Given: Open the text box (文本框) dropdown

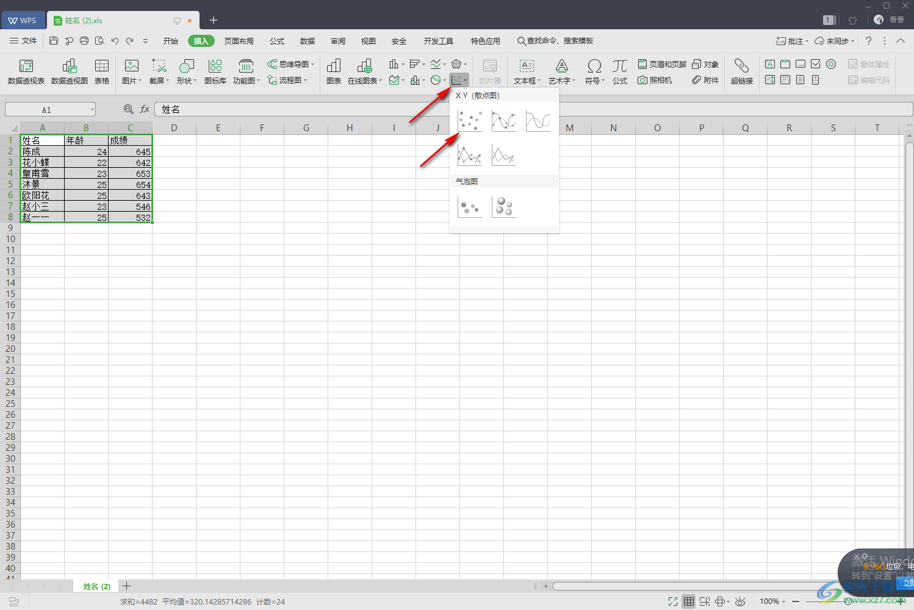Looking at the screenshot, I should point(527,72).
